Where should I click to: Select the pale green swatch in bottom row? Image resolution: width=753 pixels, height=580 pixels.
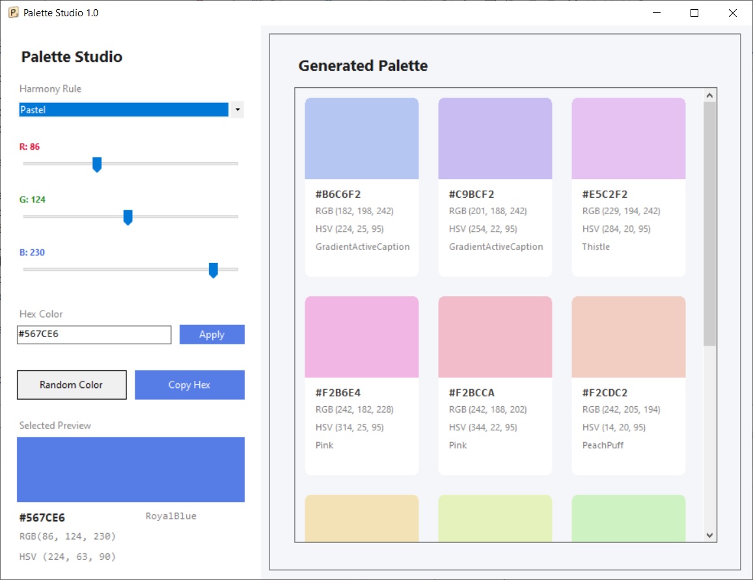point(629,518)
